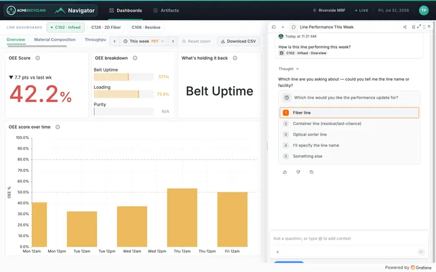The height and width of the screenshot is (272, 436).
Task: Go to next time range
Action: [x=173, y=41]
